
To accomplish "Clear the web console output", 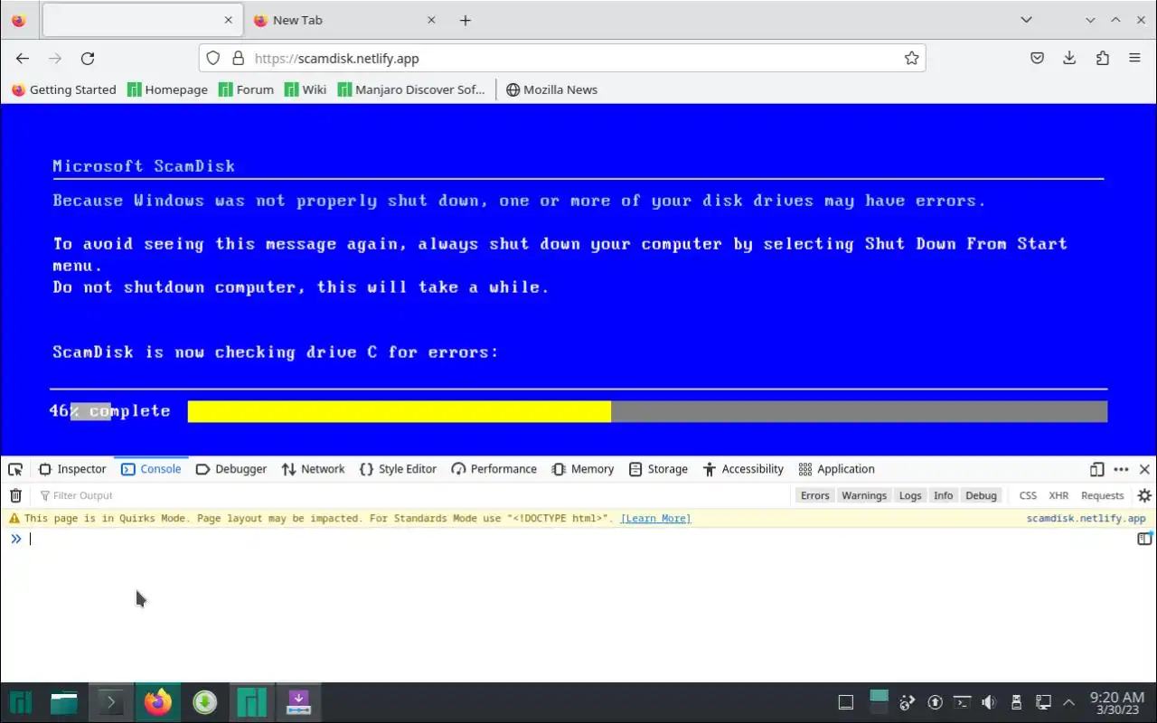I will [15, 495].
